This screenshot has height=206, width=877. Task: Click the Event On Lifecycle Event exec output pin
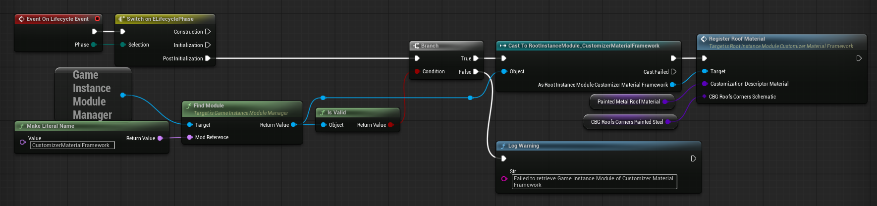(x=95, y=32)
